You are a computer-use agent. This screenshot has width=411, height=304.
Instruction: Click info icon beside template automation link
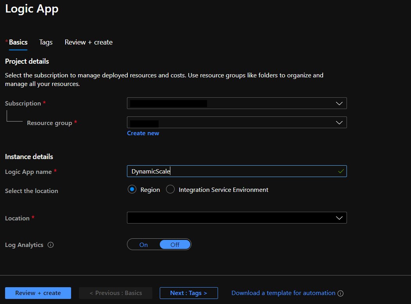click(x=341, y=293)
